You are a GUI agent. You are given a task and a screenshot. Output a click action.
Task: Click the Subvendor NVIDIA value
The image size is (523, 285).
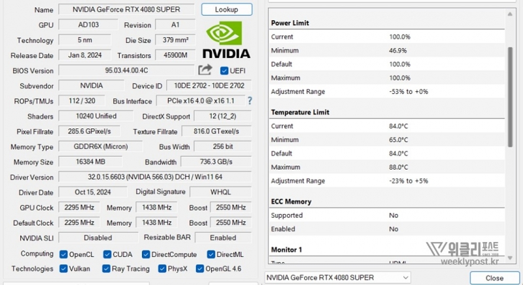(x=92, y=85)
